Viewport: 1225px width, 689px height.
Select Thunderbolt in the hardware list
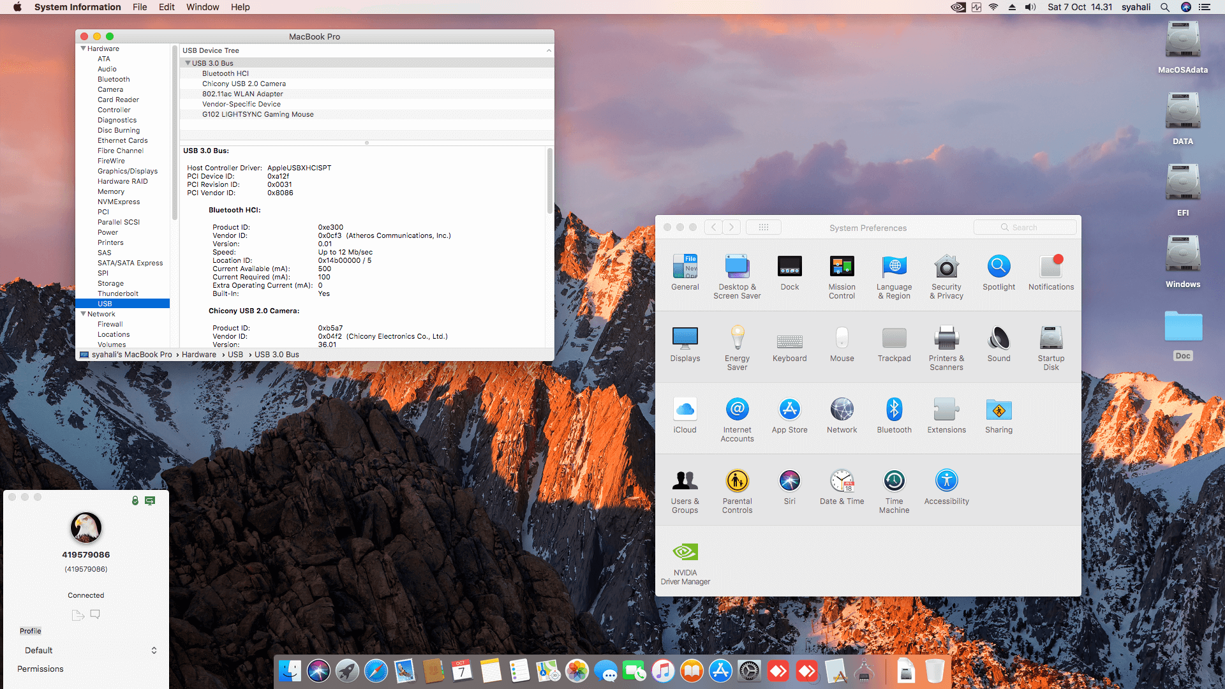117,293
